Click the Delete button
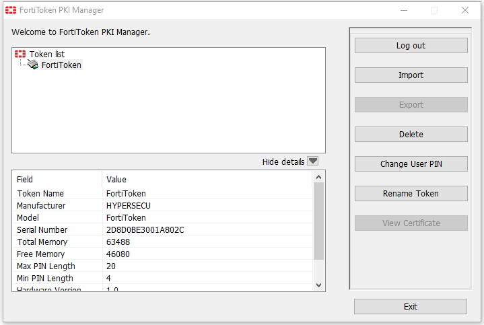Viewport: 484px width, 325px height. click(411, 135)
